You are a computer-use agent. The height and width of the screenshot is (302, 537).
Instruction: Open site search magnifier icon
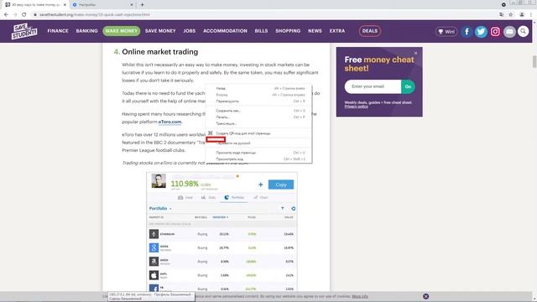524,32
